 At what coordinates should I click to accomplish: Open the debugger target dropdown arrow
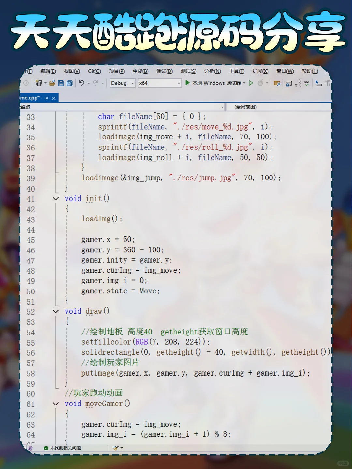coord(244,83)
